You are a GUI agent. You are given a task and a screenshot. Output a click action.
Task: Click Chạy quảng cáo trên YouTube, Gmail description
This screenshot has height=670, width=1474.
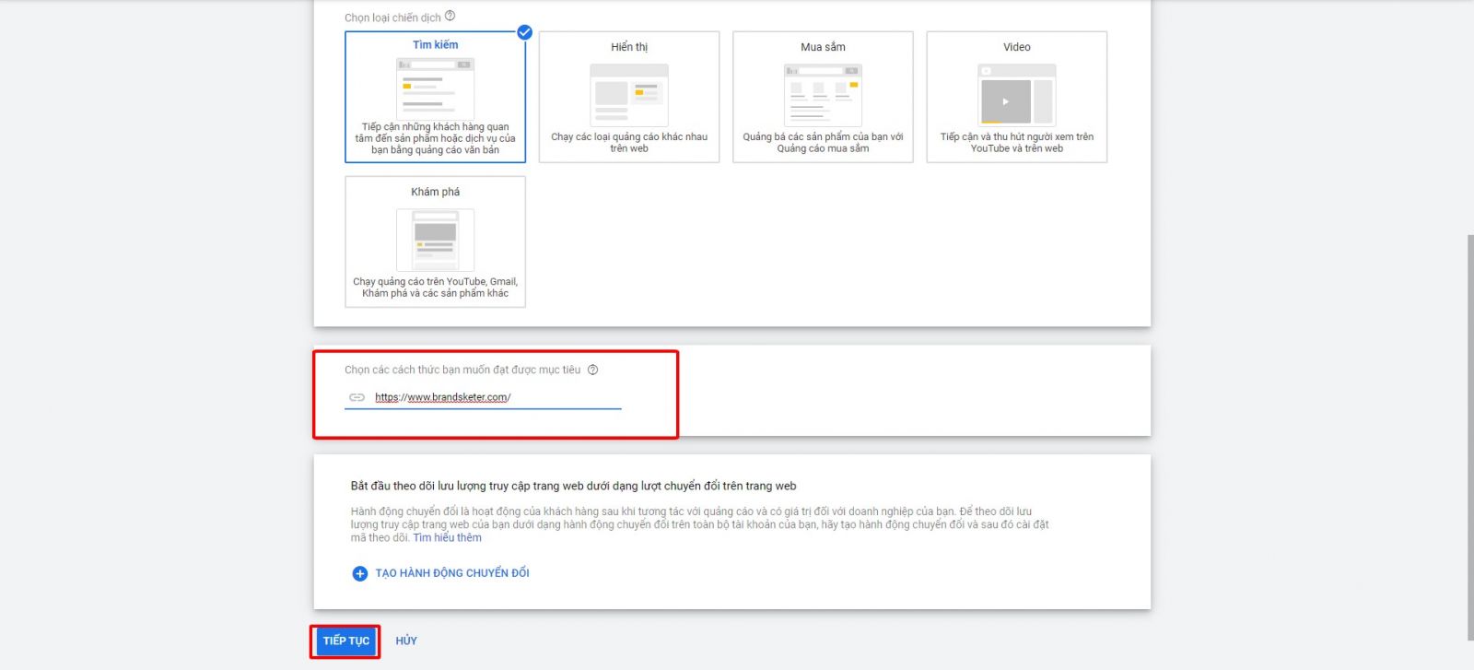pyautogui.click(x=435, y=288)
